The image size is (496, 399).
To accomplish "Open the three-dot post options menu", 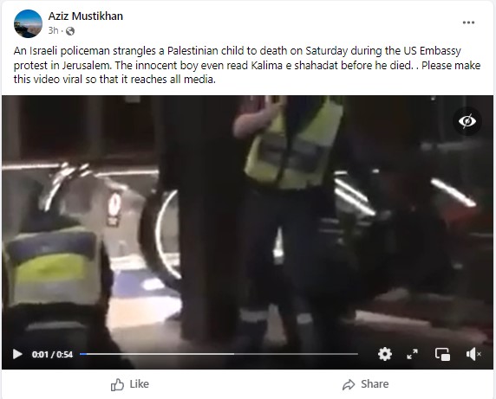I will [x=468, y=23].
